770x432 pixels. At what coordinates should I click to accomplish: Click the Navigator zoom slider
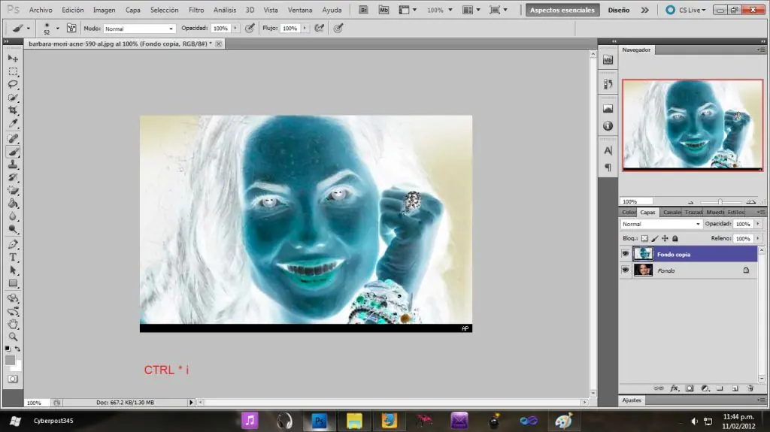[720, 202]
